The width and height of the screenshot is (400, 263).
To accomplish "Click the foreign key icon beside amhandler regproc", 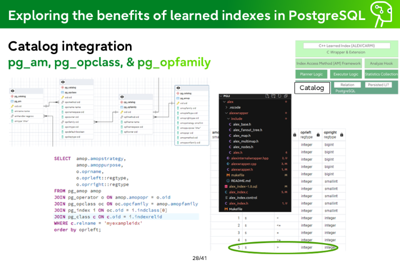I will click(12, 116).
